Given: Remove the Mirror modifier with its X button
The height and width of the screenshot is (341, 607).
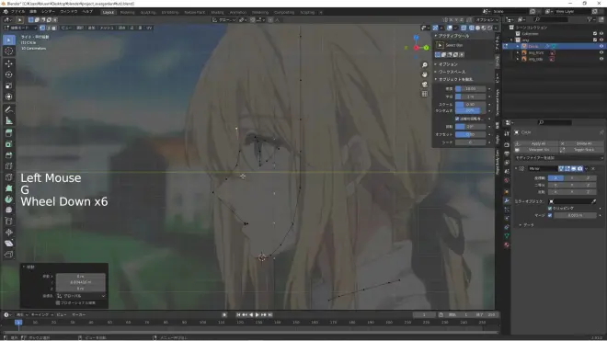Looking at the screenshot, I should [x=593, y=169].
